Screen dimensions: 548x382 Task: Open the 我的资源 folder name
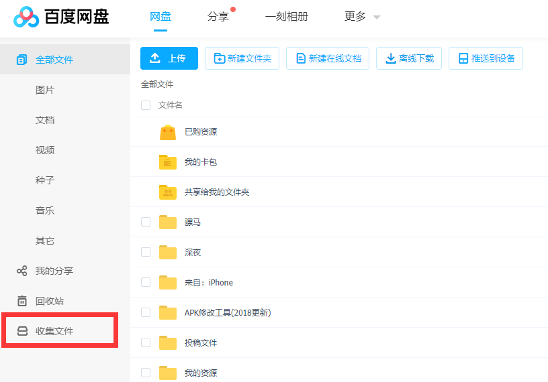201,373
